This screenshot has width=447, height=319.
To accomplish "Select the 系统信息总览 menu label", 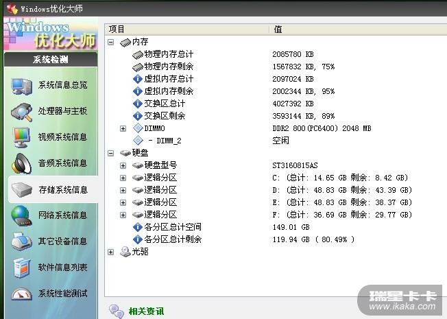I will pyautogui.click(x=62, y=85).
